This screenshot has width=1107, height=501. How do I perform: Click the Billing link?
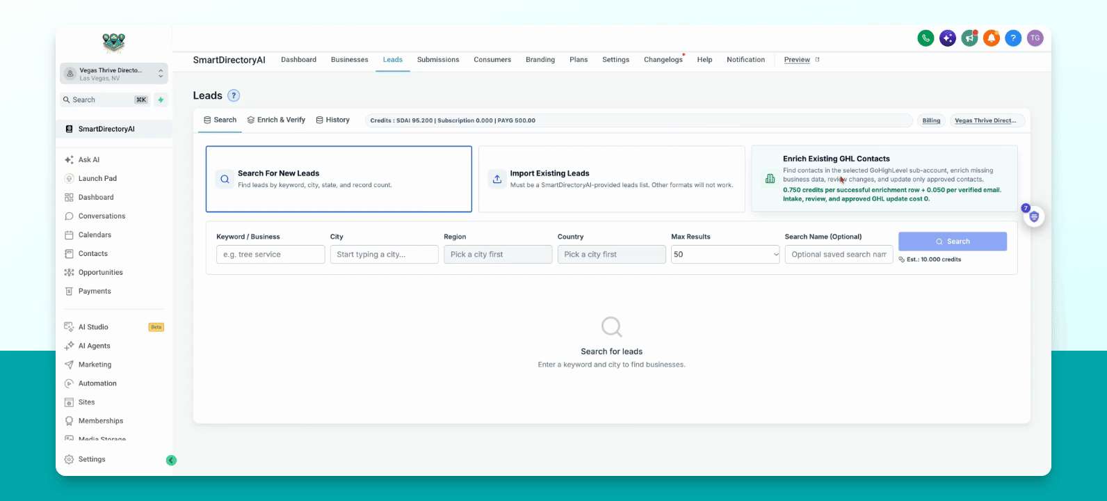click(x=931, y=120)
